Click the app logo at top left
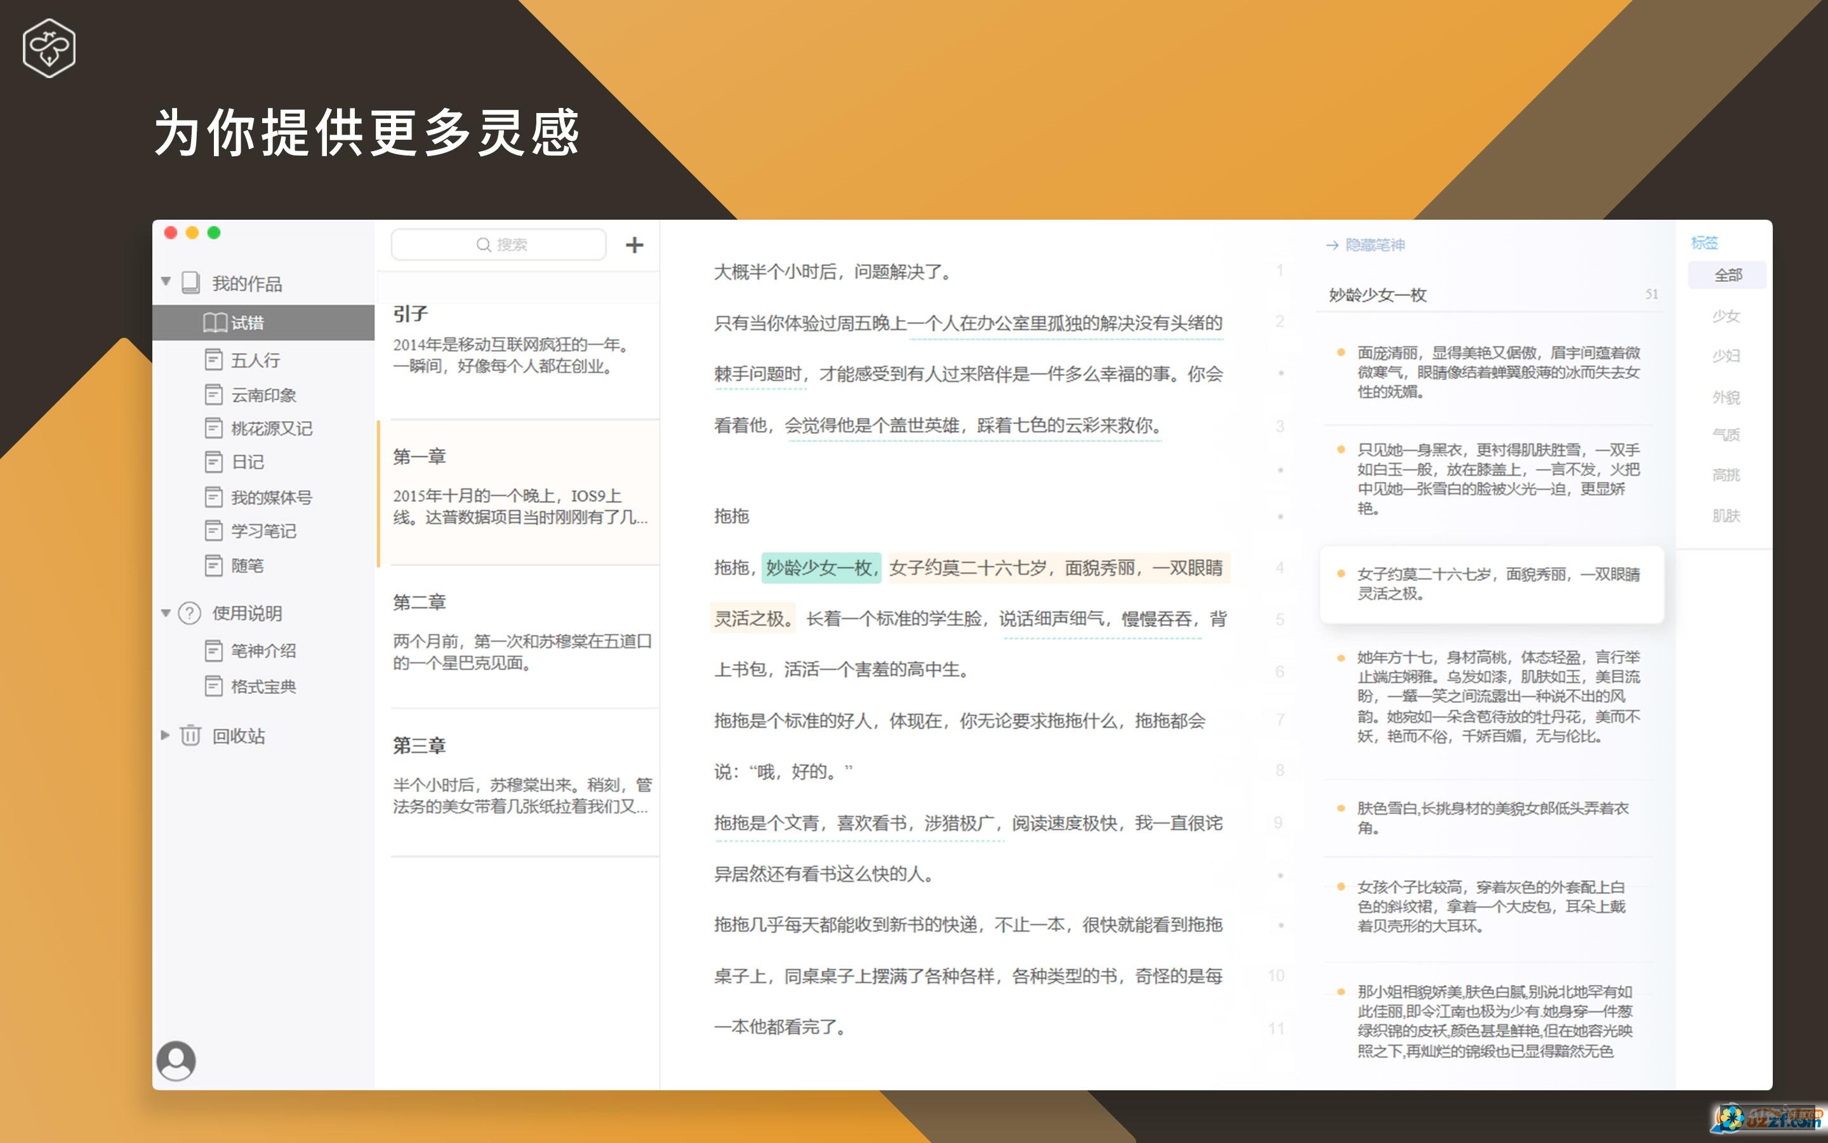1828x1143 pixels. pos(49,48)
